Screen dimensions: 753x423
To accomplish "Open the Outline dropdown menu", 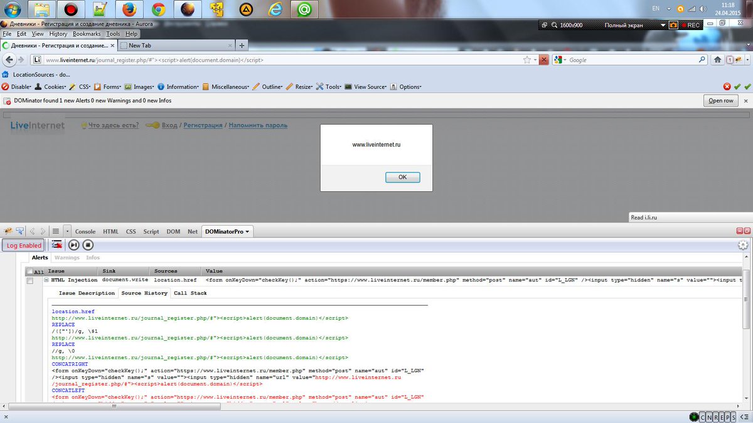I will [268, 86].
